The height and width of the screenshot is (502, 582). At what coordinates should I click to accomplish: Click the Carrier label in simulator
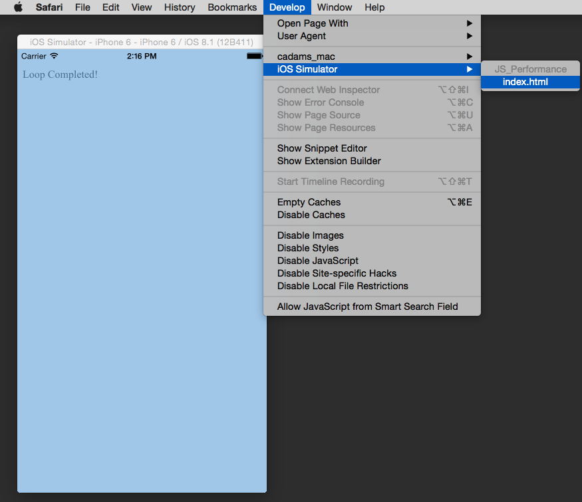point(34,57)
